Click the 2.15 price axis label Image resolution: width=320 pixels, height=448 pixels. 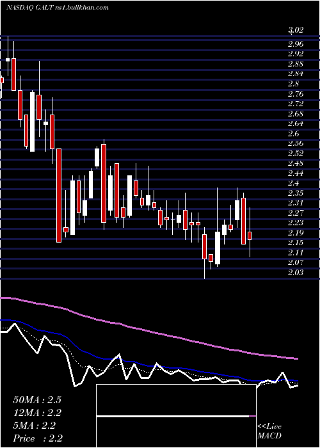[296, 243]
